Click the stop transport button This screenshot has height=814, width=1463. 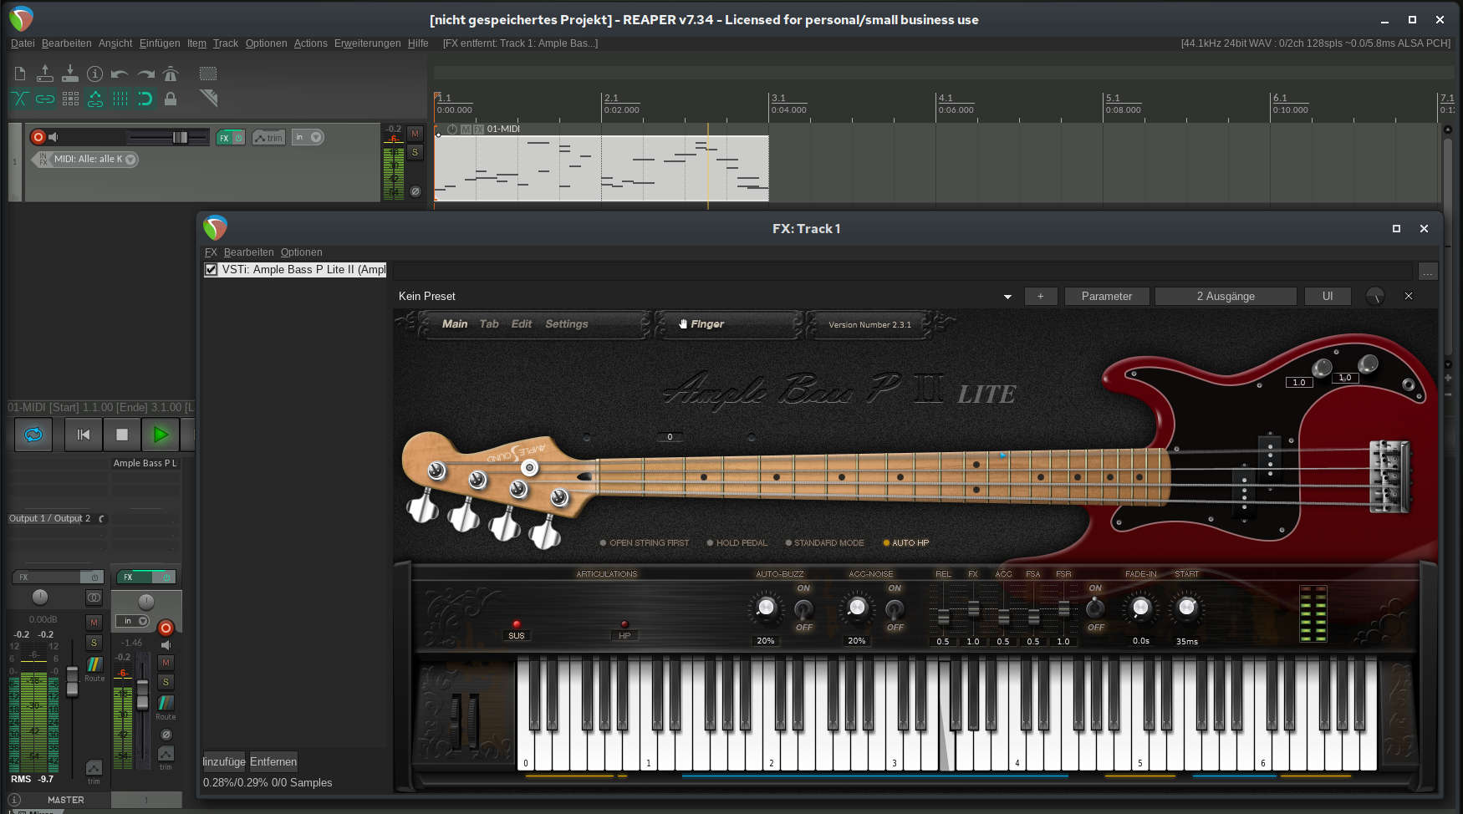(122, 435)
